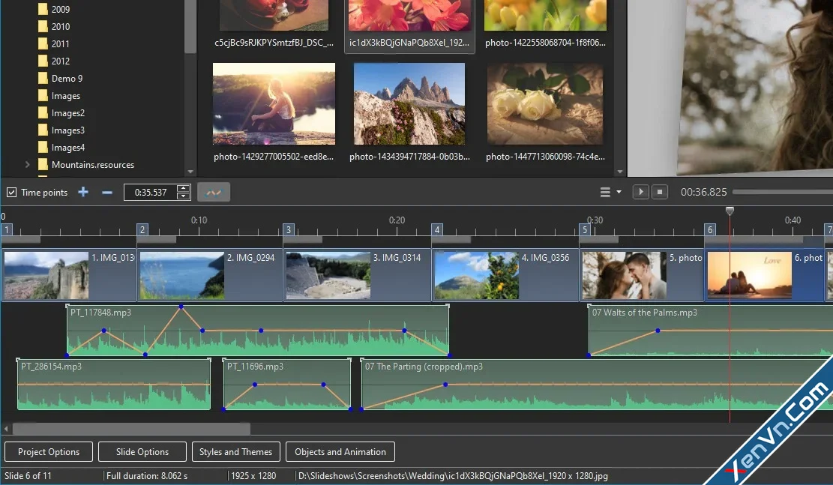Select slide 1. IMG_013 in timeline
Image resolution: width=833 pixels, height=485 pixels.
(69, 275)
